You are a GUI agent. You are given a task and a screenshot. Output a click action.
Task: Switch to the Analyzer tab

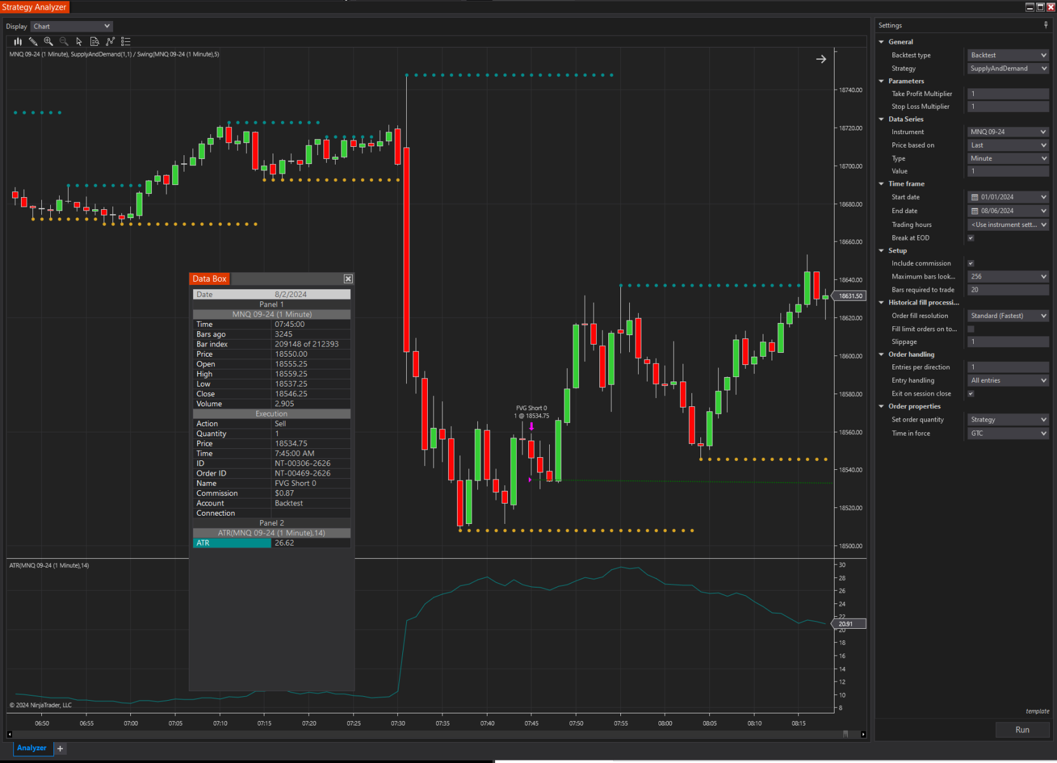(32, 748)
